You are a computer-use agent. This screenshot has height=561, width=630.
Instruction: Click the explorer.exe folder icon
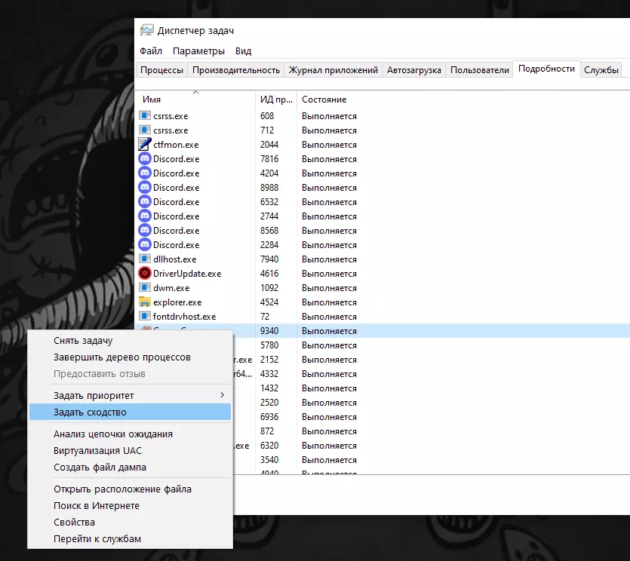coord(145,302)
